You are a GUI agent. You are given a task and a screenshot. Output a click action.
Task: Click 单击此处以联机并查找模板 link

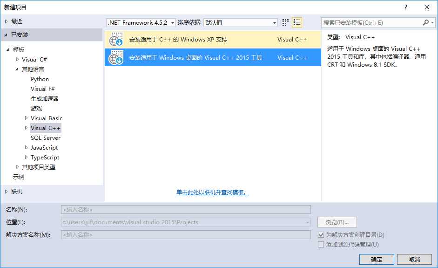pos(213,192)
